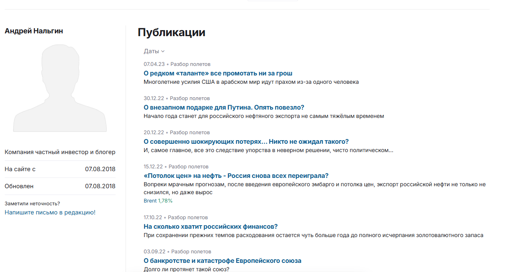
Task: Click the date 30.12.22
Action: pyautogui.click(x=154, y=98)
